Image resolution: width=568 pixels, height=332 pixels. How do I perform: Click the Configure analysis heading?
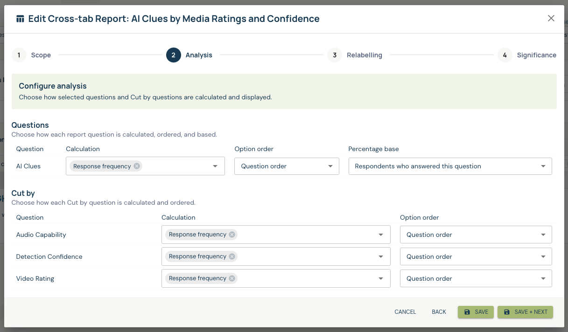point(53,86)
